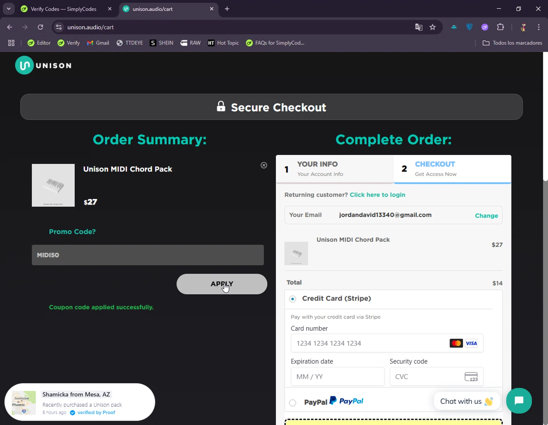
Task: Remove Unison MIDI Chord Pack from cart
Action: coord(264,165)
